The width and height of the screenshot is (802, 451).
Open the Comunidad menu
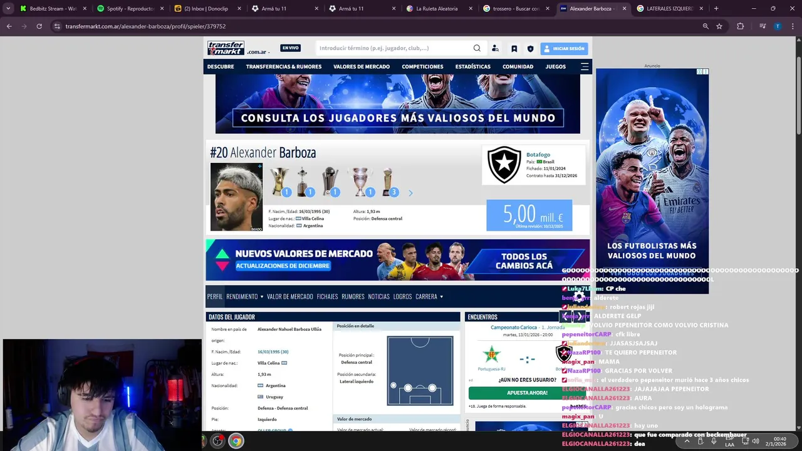click(x=518, y=66)
